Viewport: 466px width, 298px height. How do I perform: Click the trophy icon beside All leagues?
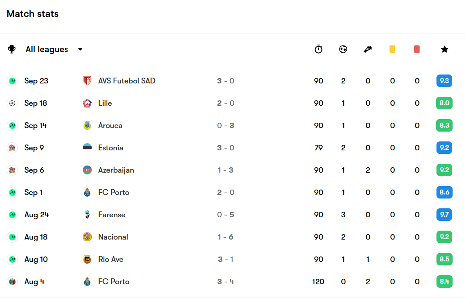point(12,49)
